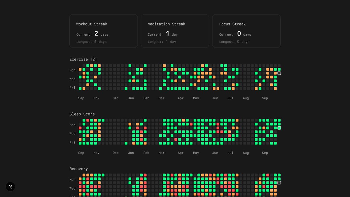Screen dimensions: 350x197
Task: Click 'Apr' month label under Sleep Score heatmap
Action: point(181,153)
